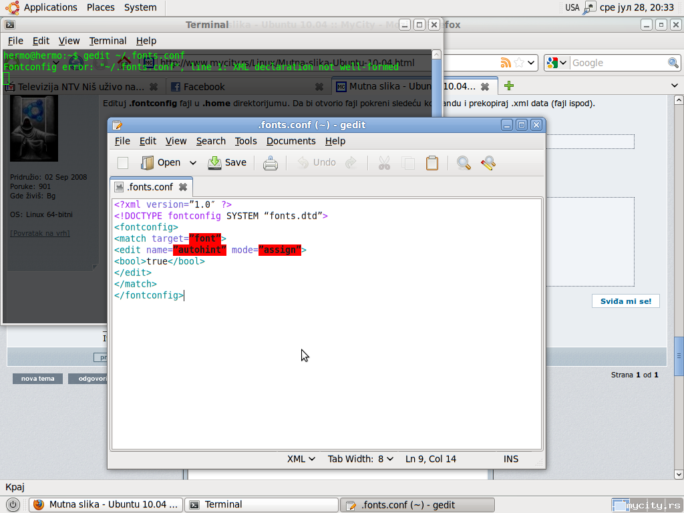Image resolution: width=684 pixels, height=513 pixels.
Task: Click the USA keyboard layout indicator
Action: [572, 7]
